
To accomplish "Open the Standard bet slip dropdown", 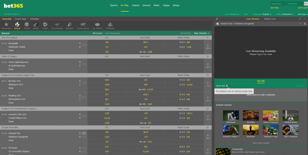I will 300,86.
